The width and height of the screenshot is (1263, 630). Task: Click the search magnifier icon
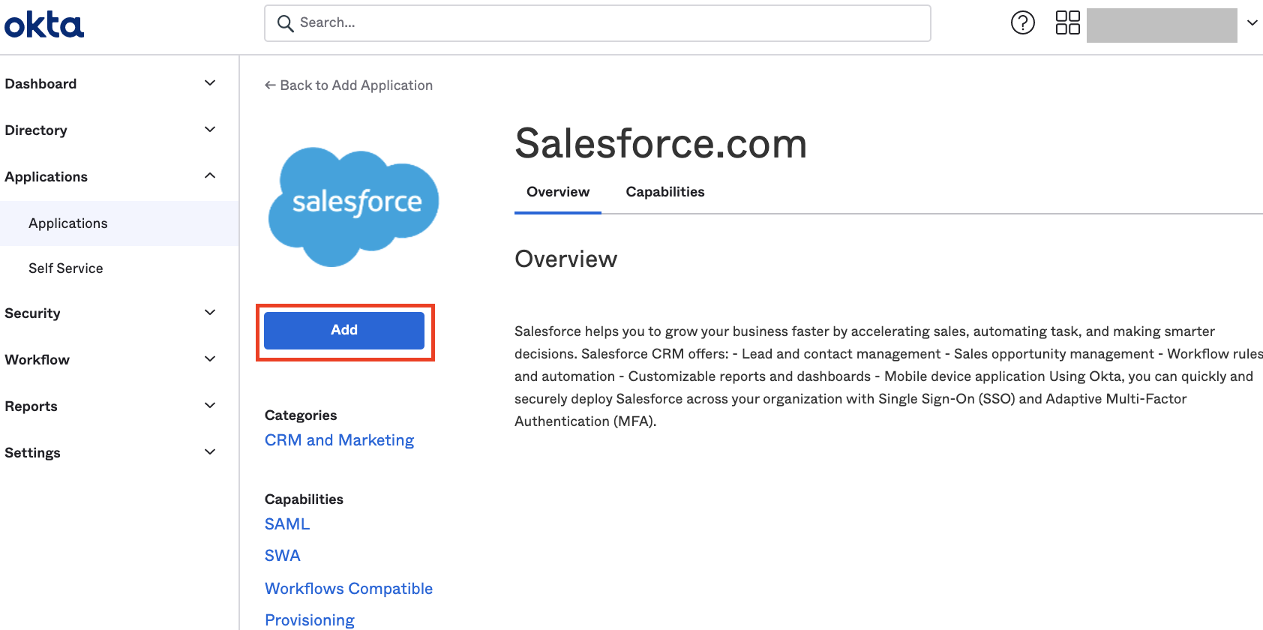point(285,23)
